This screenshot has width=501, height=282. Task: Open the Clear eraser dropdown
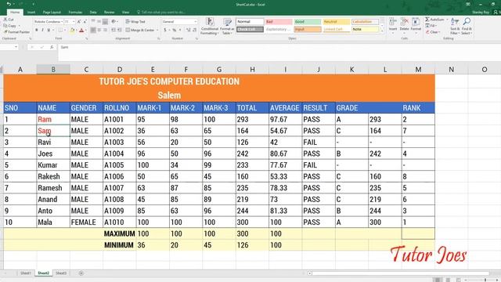point(433,32)
